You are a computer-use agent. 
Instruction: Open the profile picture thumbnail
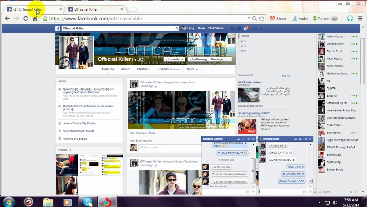76,53
